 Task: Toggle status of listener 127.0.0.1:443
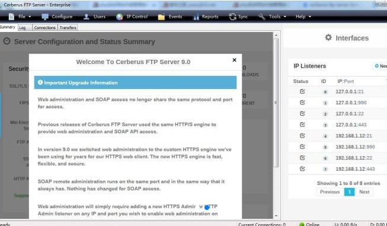click(x=302, y=125)
